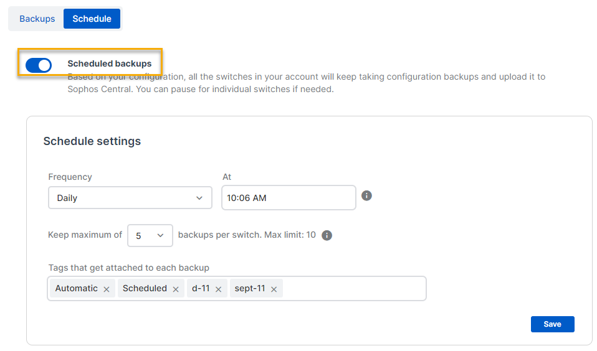
Task: Expand the Keep maximum backups dropdown
Action: (x=150, y=236)
